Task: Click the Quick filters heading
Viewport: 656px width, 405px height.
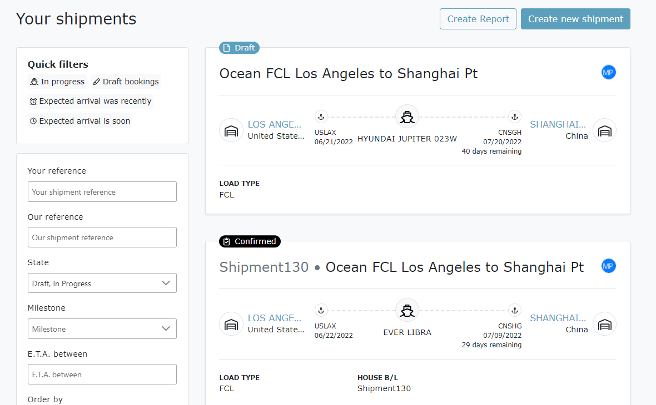Action: (58, 64)
